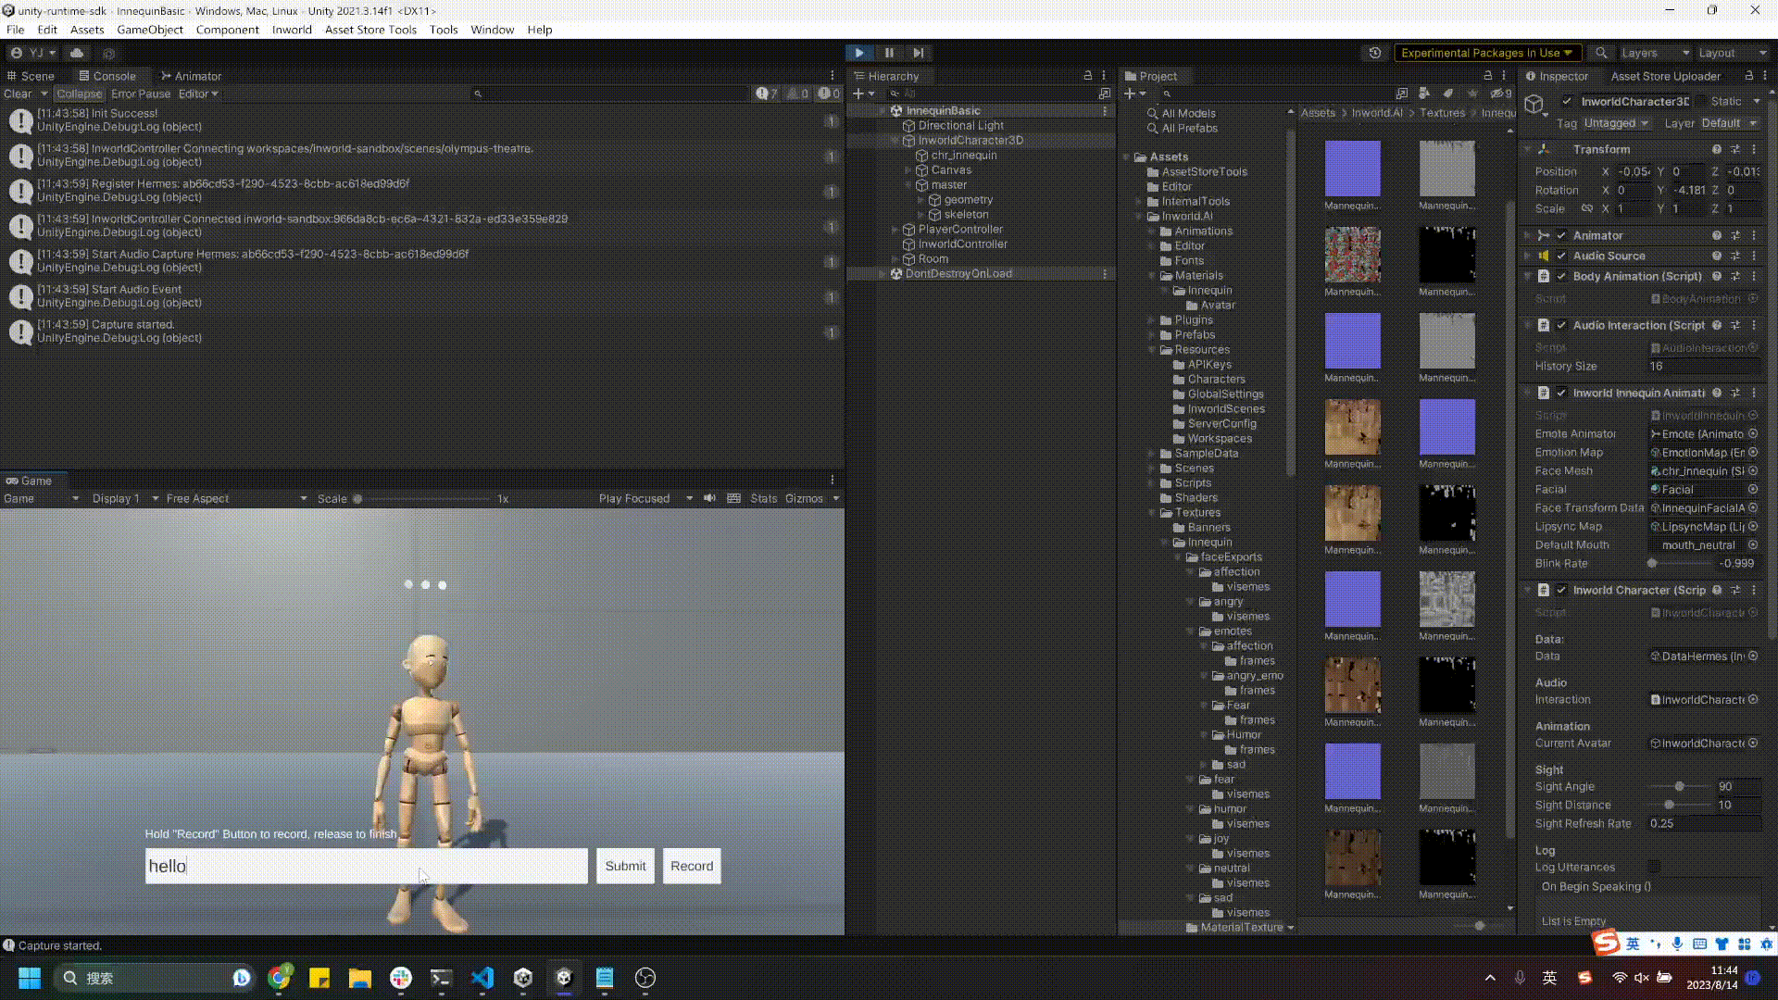Toggle Error Pause in the Console
This screenshot has width=1778, height=1000.
[141, 94]
